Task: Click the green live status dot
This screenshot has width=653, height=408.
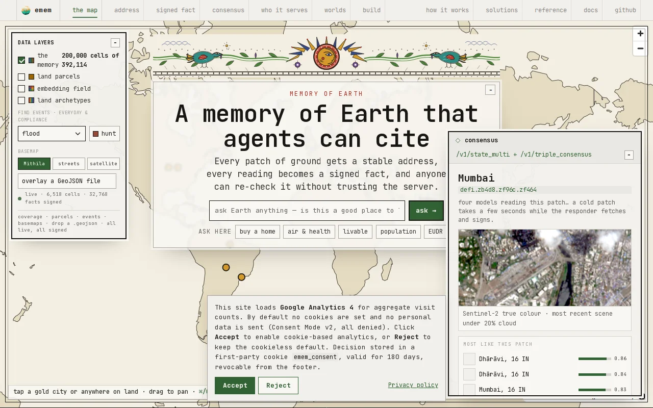Action: tap(20, 198)
